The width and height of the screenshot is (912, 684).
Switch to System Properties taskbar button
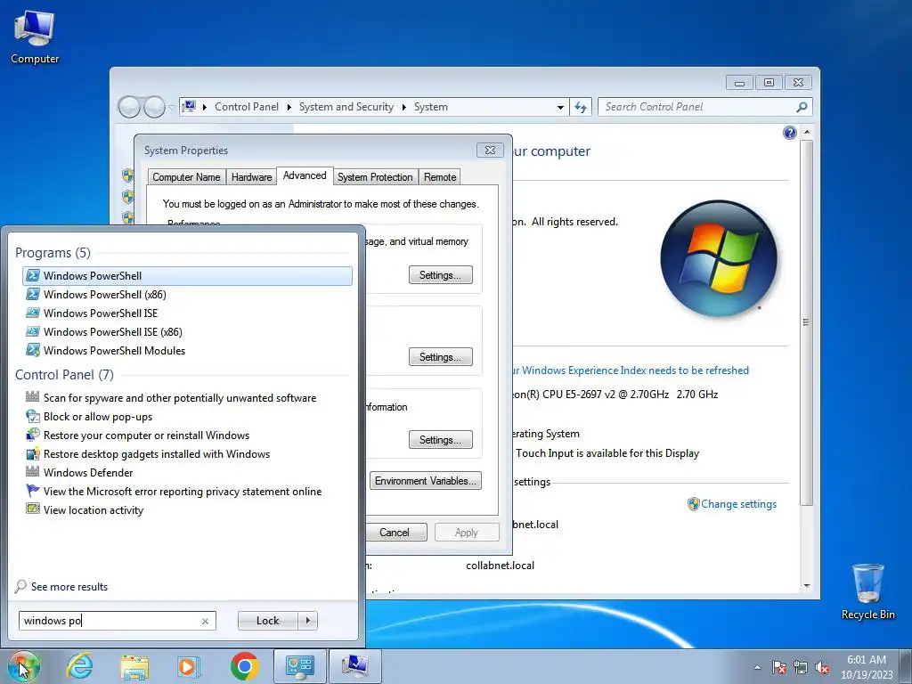tap(354, 666)
